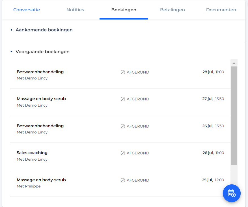Viewport: 248px width, 207px height.
Task: Click the checkmark icon on the 26 jul 15:30 booking
Action: (123, 126)
